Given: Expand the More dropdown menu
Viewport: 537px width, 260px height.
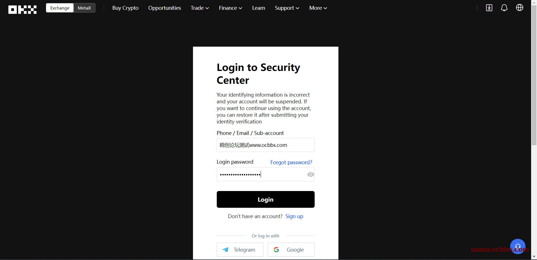Looking at the screenshot, I should pos(318,8).
